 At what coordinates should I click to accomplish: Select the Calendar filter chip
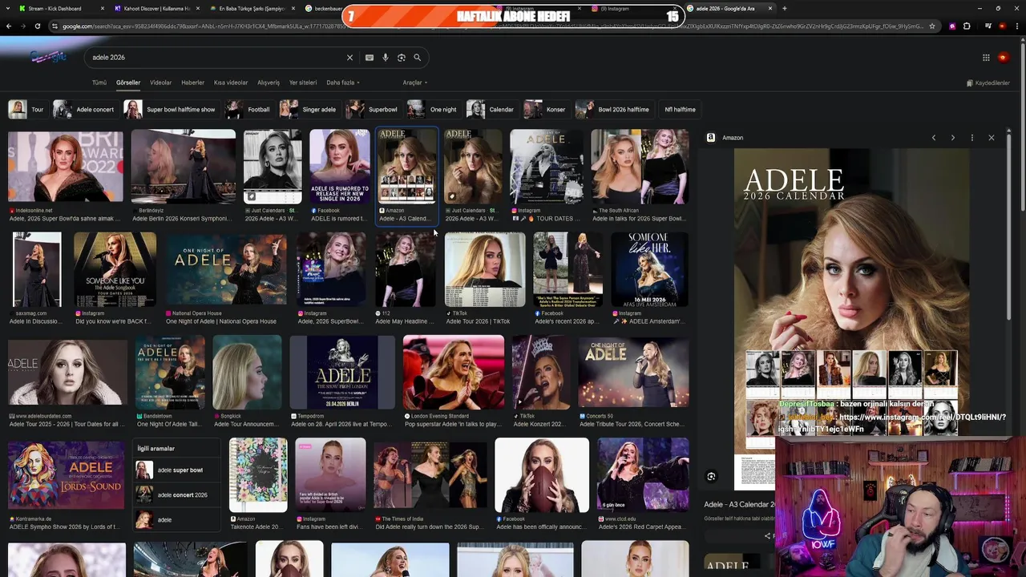click(491, 110)
